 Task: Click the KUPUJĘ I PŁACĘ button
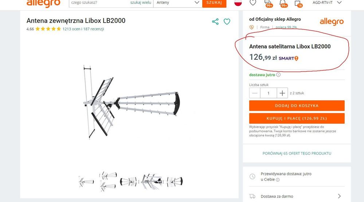tap(297, 119)
